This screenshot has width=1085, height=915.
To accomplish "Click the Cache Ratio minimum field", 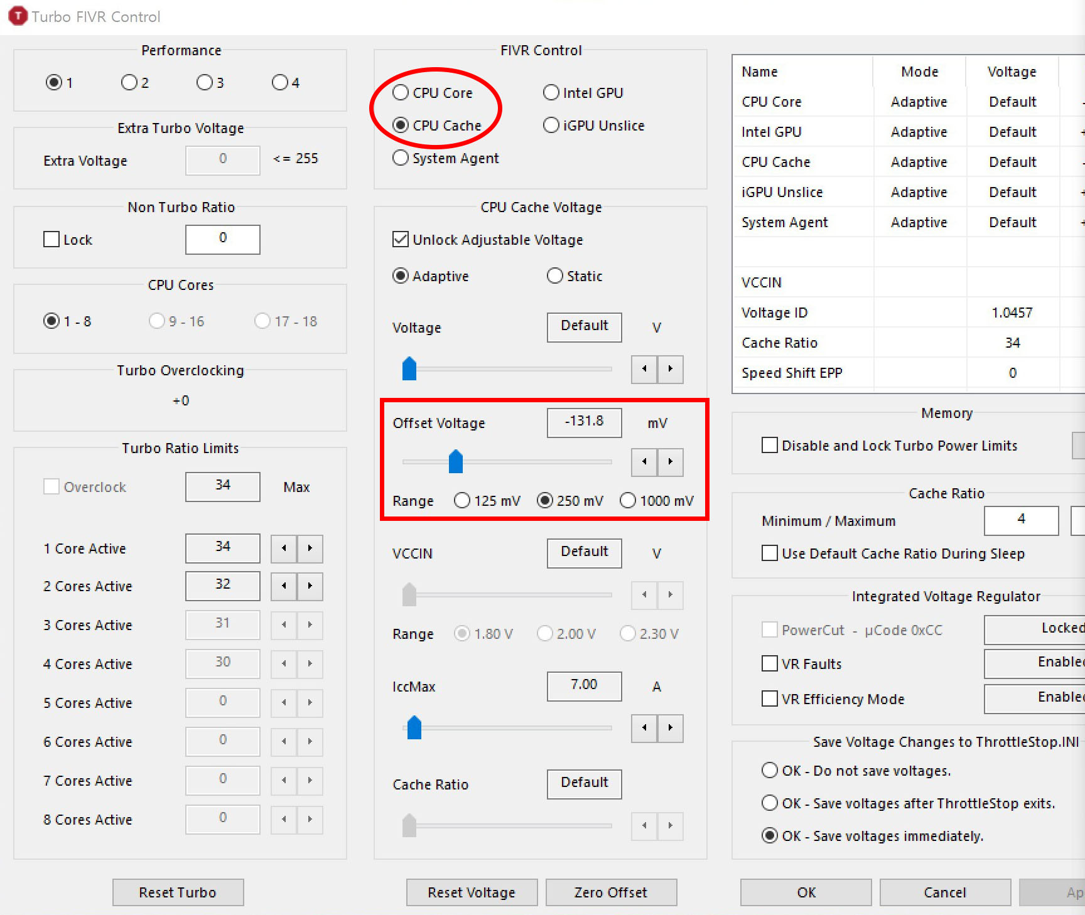I will 1022,520.
